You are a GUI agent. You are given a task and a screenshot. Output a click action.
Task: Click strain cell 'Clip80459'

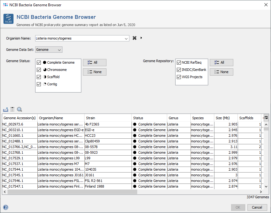pyautogui.click(x=108, y=141)
